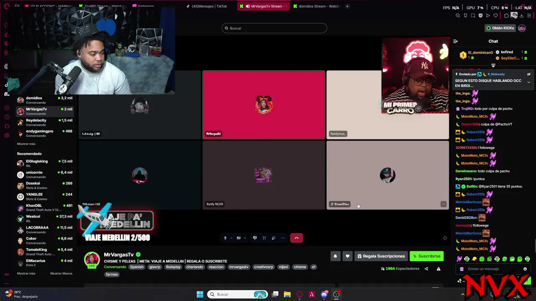Select the yellow cap emote in emote row

coord(474,259)
